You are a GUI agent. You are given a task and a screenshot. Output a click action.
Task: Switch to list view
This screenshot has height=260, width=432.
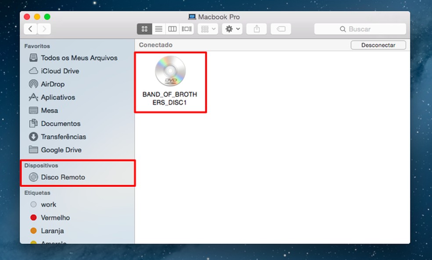pos(158,29)
